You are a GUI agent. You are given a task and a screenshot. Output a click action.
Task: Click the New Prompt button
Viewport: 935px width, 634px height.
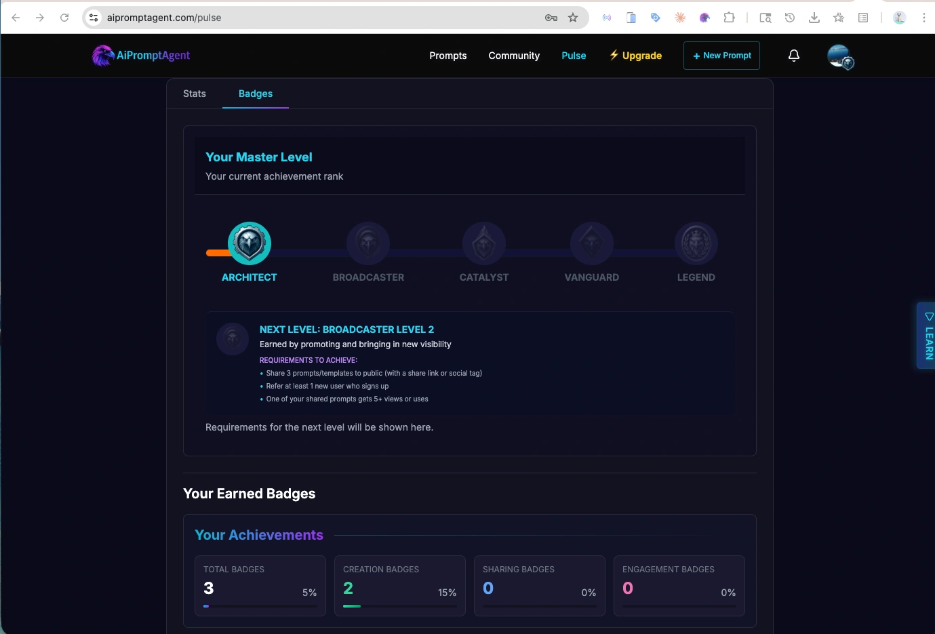coord(721,56)
